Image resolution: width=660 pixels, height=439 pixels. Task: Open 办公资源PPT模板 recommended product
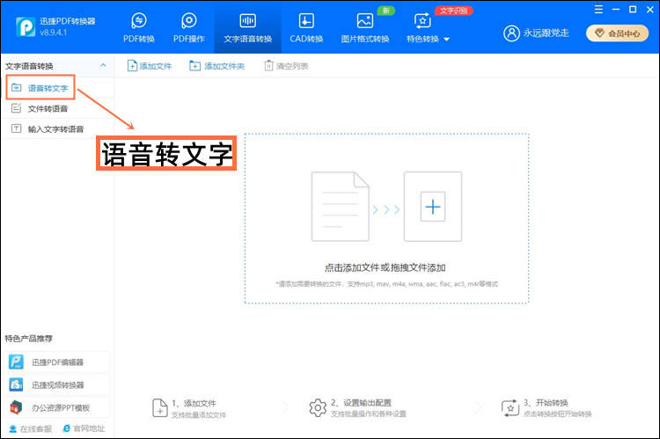[x=57, y=407]
